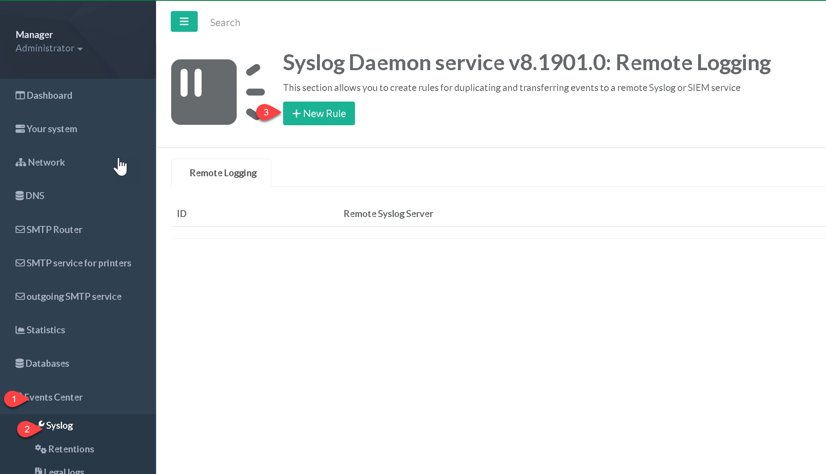
Task: Open SMTP service for printers
Action: tap(78, 263)
